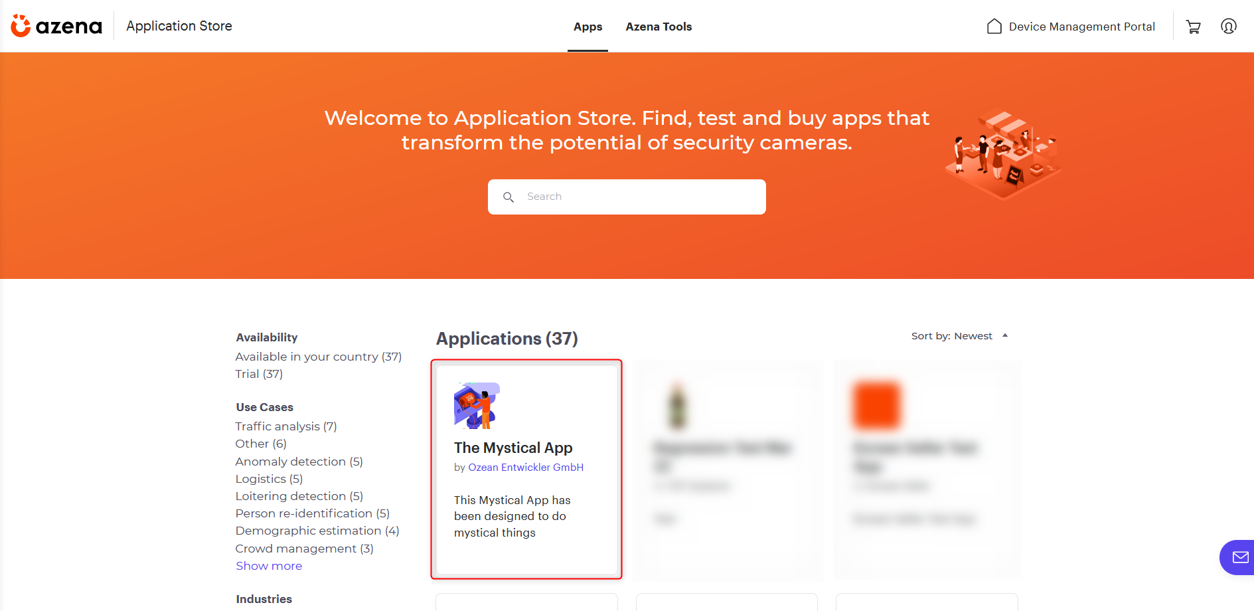This screenshot has height=611, width=1254.
Task: Open the shopping cart
Action: 1194,27
